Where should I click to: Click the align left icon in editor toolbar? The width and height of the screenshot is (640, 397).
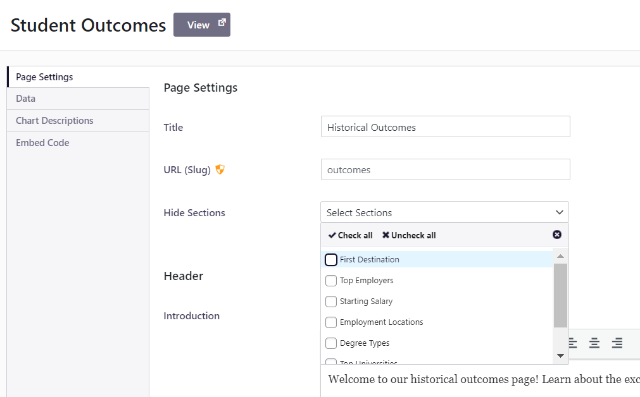573,343
